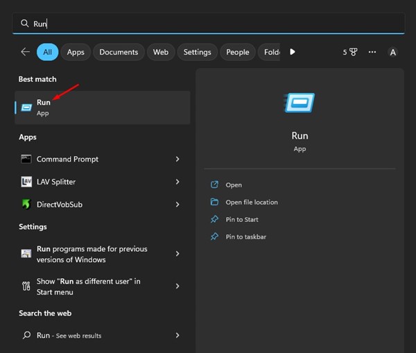Screen dimensions: 416x353
Task: Switch to the Apps filter tab
Action: [x=76, y=52]
